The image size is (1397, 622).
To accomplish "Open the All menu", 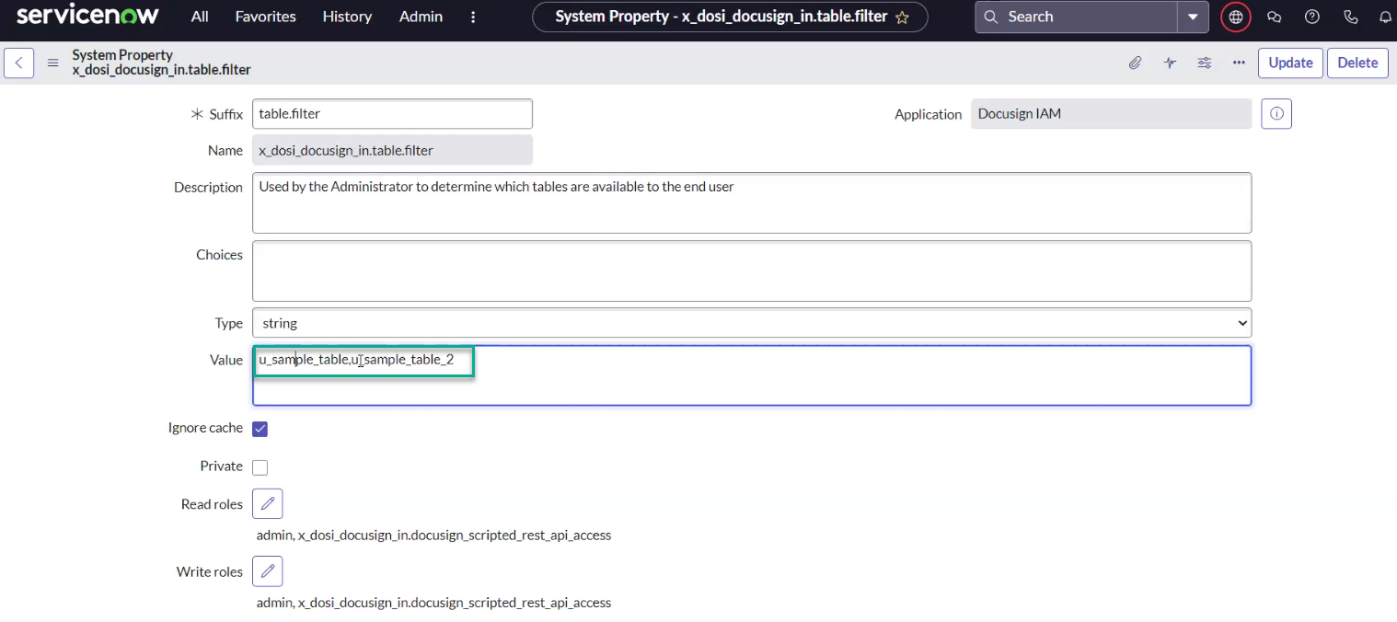I will click(x=200, y=17).
